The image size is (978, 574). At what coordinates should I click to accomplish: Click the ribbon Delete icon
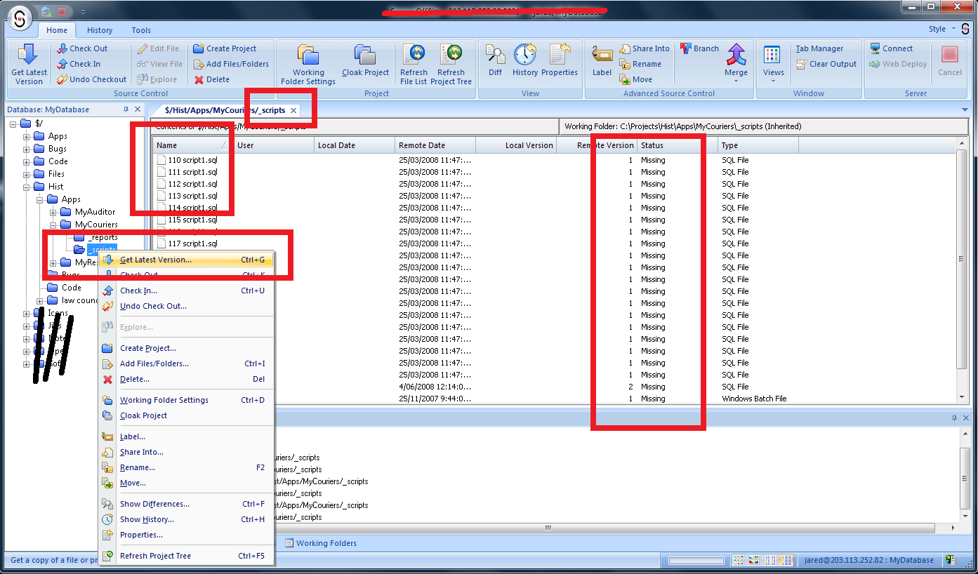point(211,79)
